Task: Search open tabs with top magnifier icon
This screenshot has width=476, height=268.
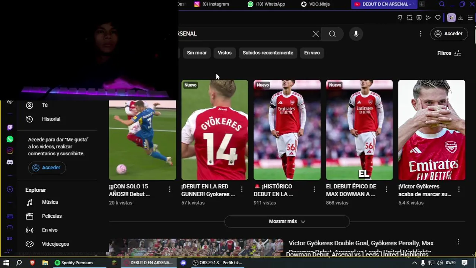Action: coord(442,4)
